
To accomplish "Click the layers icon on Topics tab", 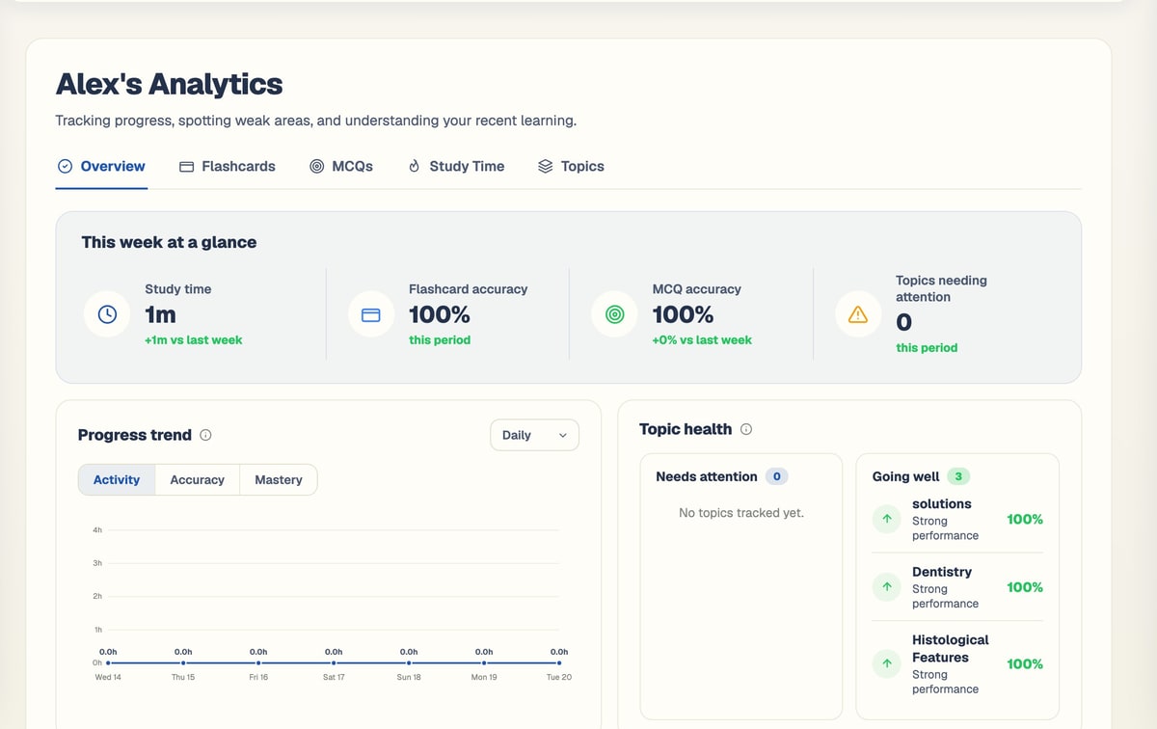I will pos(545,166).
